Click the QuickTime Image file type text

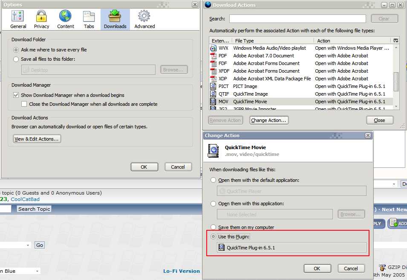(x=251, y=94)
